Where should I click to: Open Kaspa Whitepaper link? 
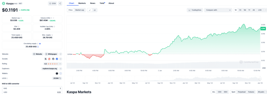coord(51,54)
